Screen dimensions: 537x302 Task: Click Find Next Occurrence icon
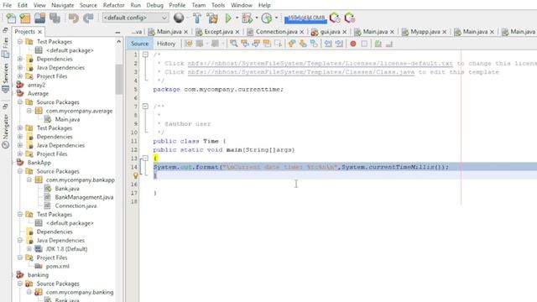click(x=256, y=44)
